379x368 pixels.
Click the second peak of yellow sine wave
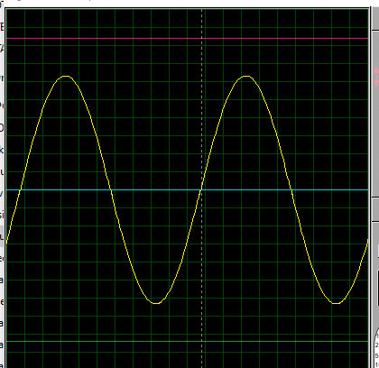pos(246,77)
